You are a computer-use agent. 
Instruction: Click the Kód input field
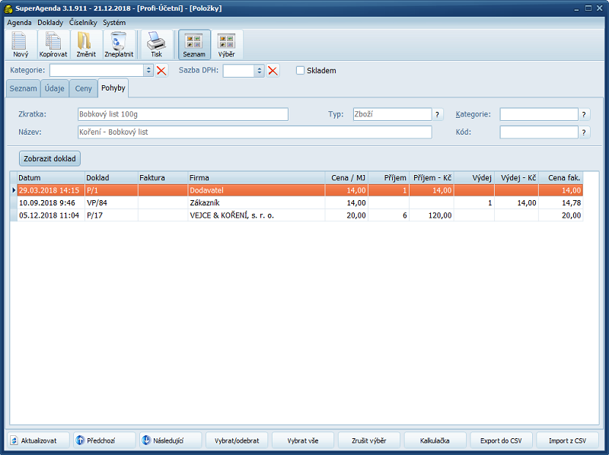click(539, 132)
